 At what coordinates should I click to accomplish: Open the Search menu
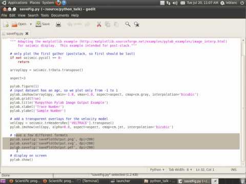pos(33,15)
